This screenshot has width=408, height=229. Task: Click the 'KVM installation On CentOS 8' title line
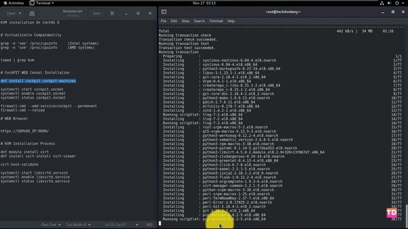[30, 22]
